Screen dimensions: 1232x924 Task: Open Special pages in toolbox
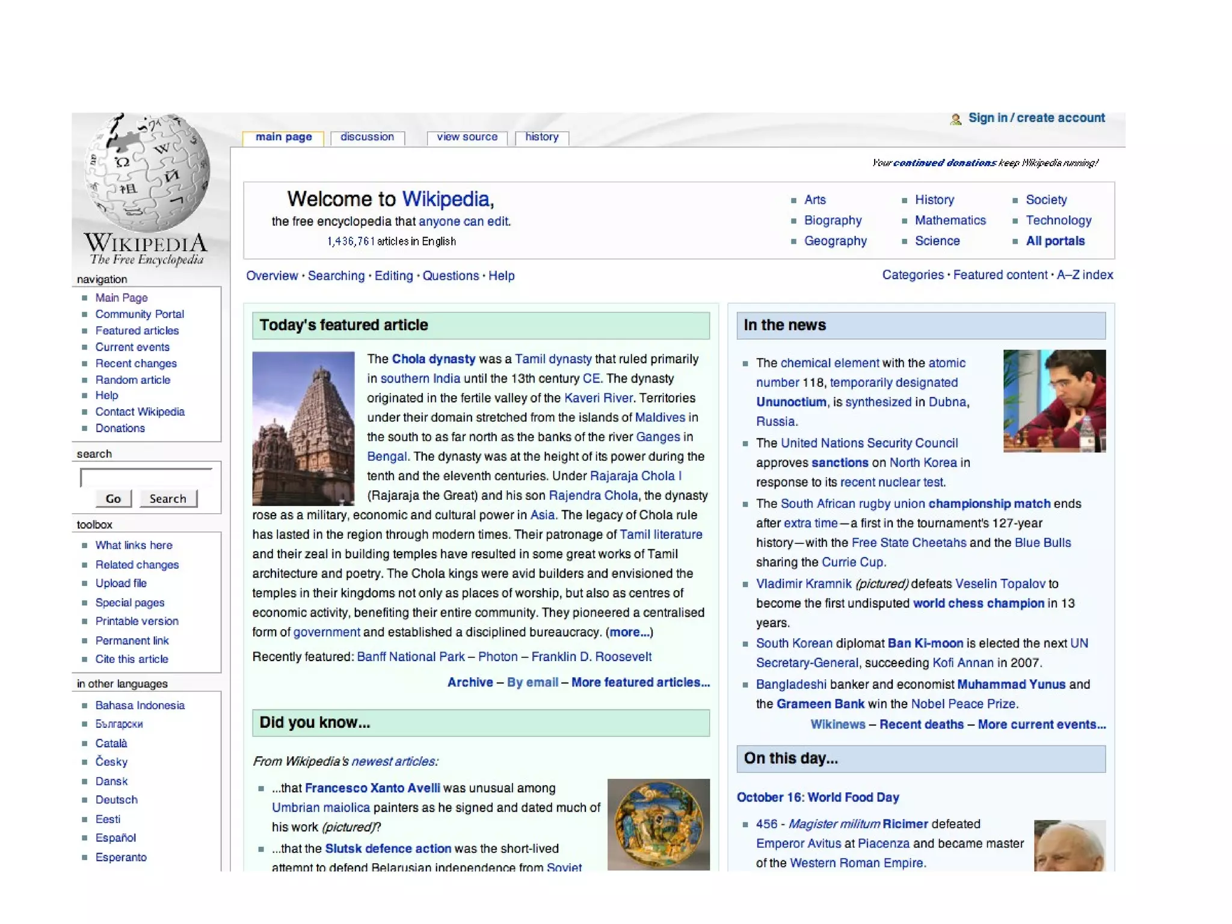(x=130, y=603)
